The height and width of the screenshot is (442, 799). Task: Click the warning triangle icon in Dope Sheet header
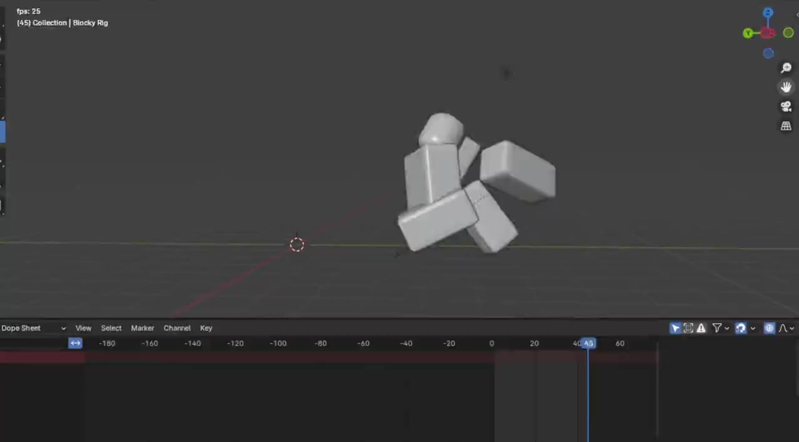(x=701, y=328)
